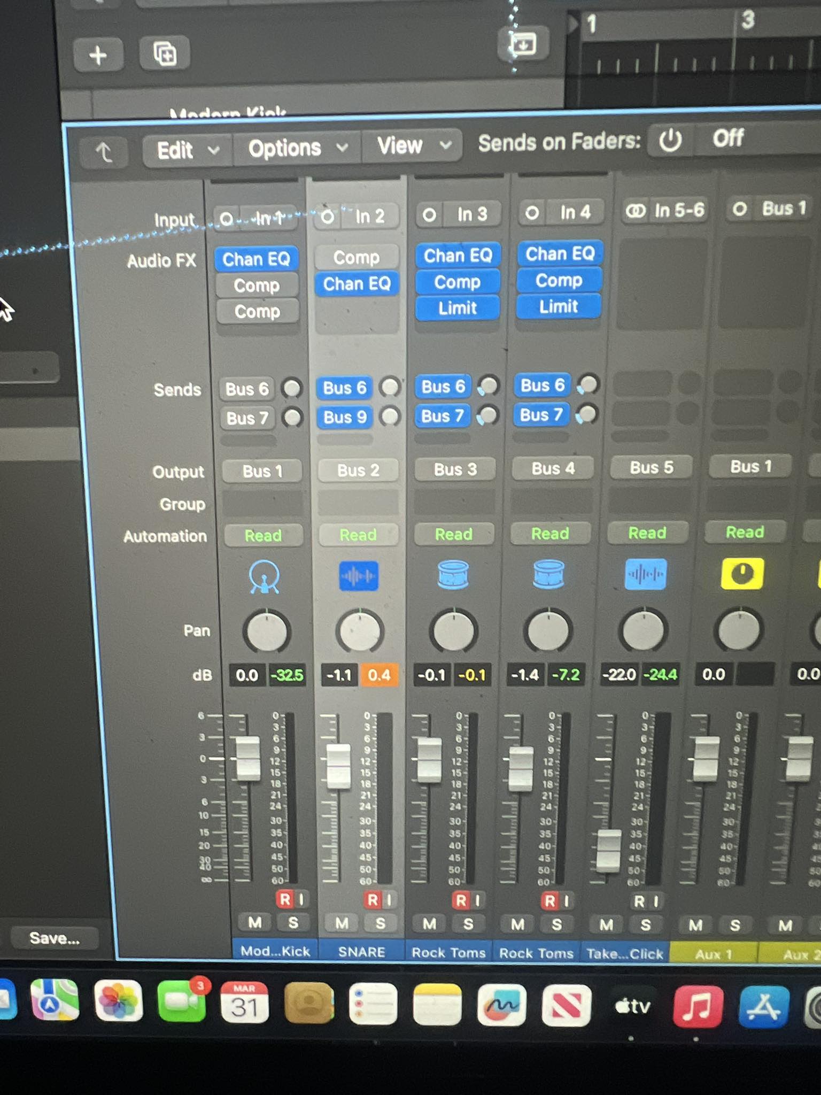Toggle record enable on the SNARE channel
Image resolution: width=821 pixels, height=1095 pixels.
click(x=373, y=900)
